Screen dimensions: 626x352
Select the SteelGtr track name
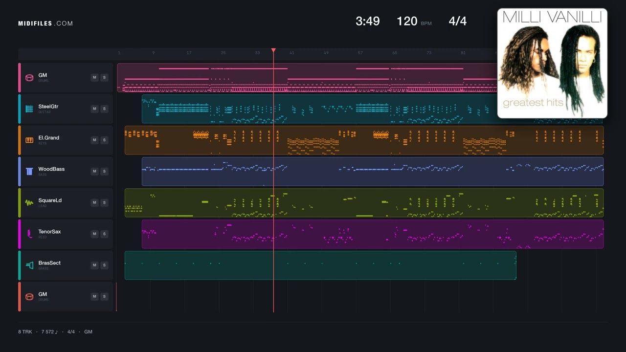[48, 107]
